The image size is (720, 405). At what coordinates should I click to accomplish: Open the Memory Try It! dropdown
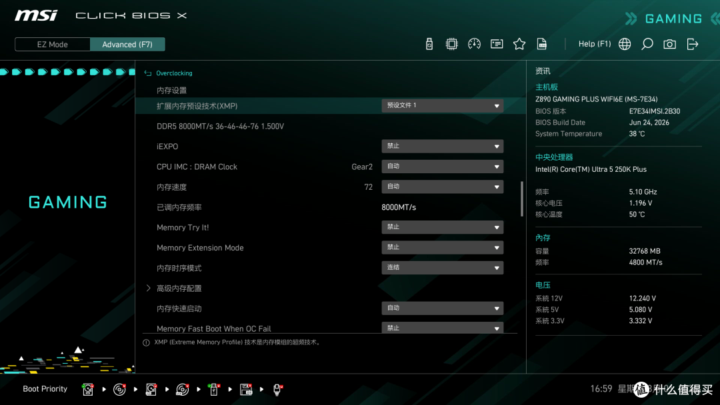click(442, 227)
